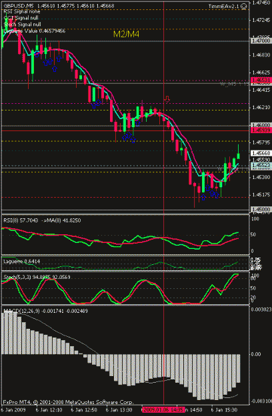
Task: Select the Stoch(5,3,3) indicator label
Action: [x=37, y=277]
